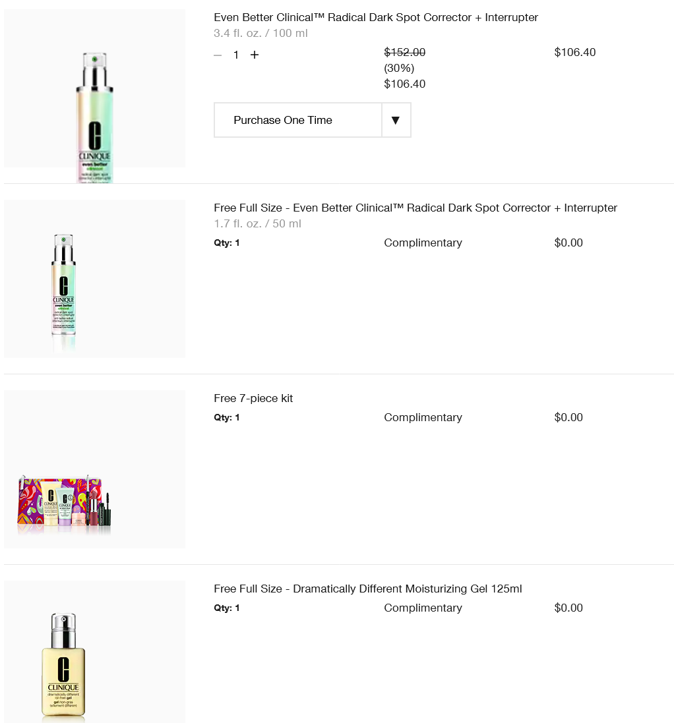
Task: Click Complimentary label for the 7-piece kit
Action: 423,417
